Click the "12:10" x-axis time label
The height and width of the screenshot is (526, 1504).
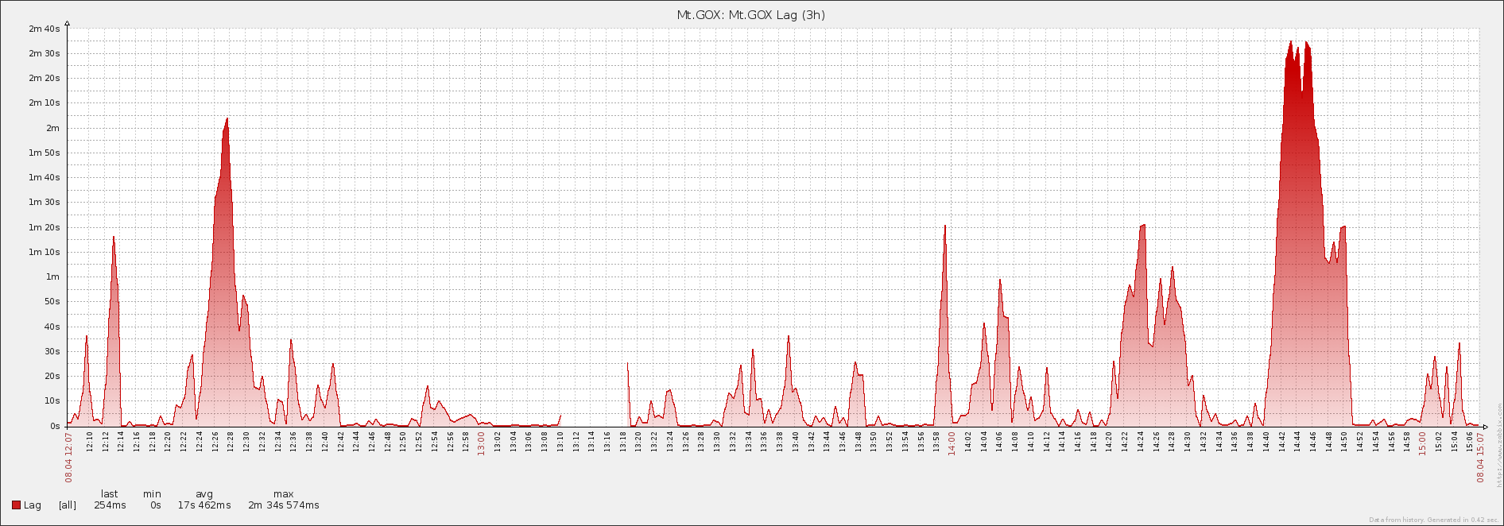pos(90,441)
